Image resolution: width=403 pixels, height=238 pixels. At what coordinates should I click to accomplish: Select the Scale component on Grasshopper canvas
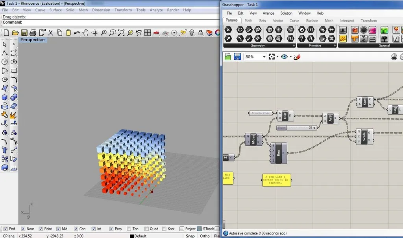[x=364, y=136]
